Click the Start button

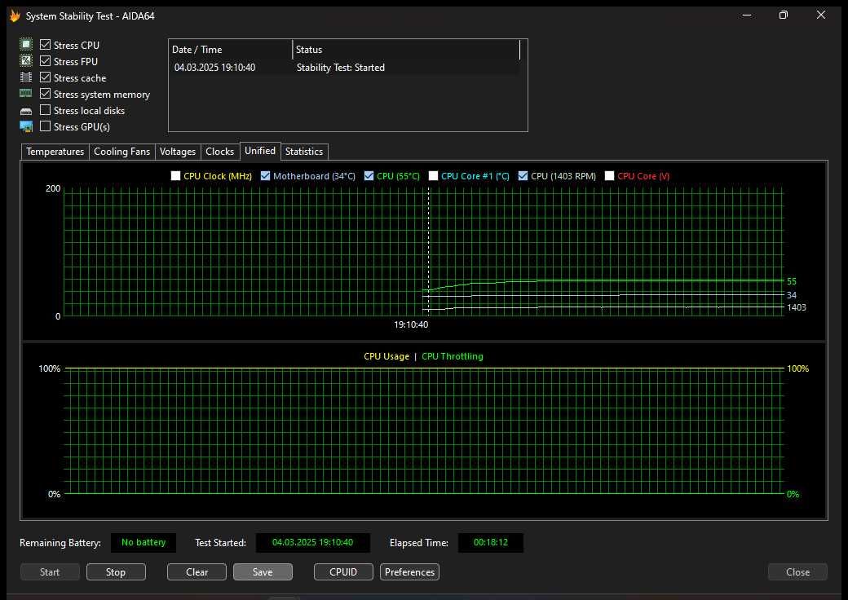pos(50,572)
